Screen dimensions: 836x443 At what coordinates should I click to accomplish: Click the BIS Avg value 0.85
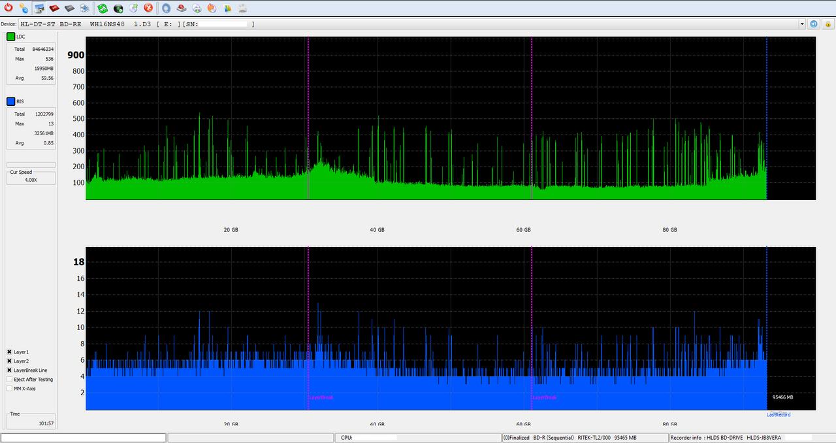48,142
